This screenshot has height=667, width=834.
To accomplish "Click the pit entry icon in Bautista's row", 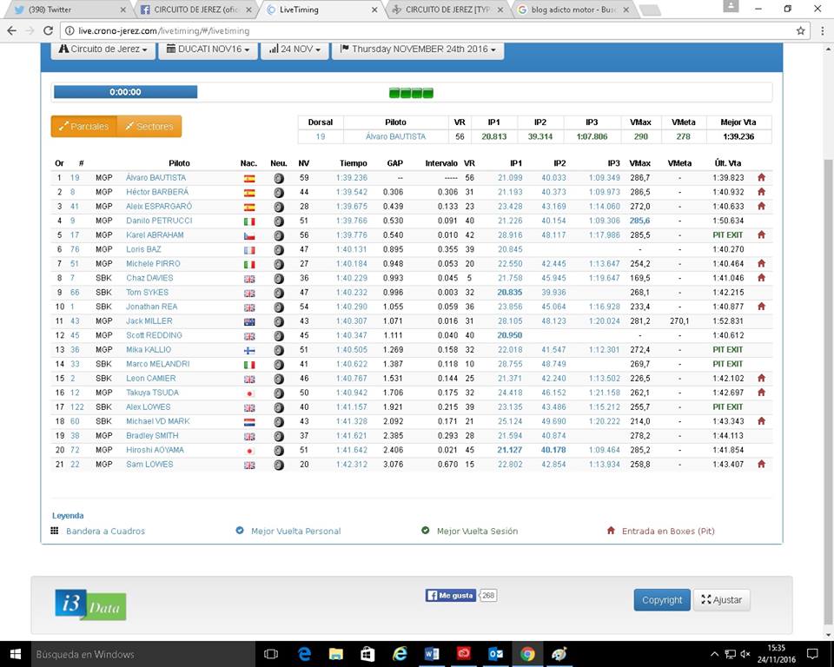I will coord(761,178).
